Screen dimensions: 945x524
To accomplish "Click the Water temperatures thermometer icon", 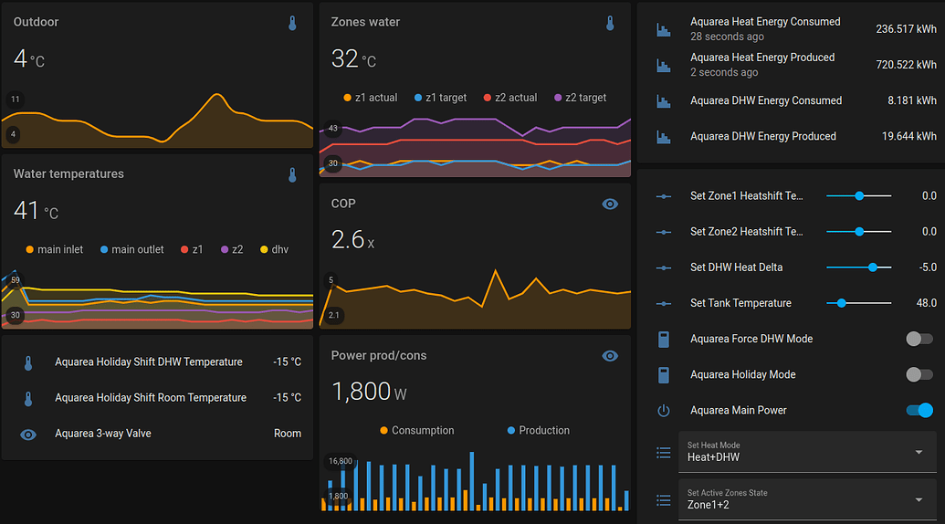I will (x=292, y=174).
